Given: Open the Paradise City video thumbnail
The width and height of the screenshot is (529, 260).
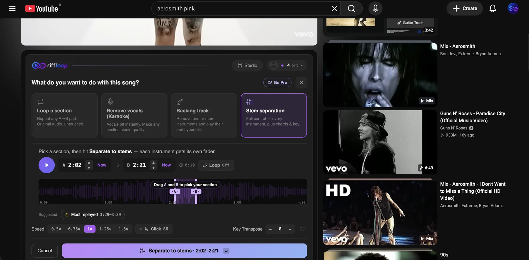Looking at the screenshot, I should [380, 142].
